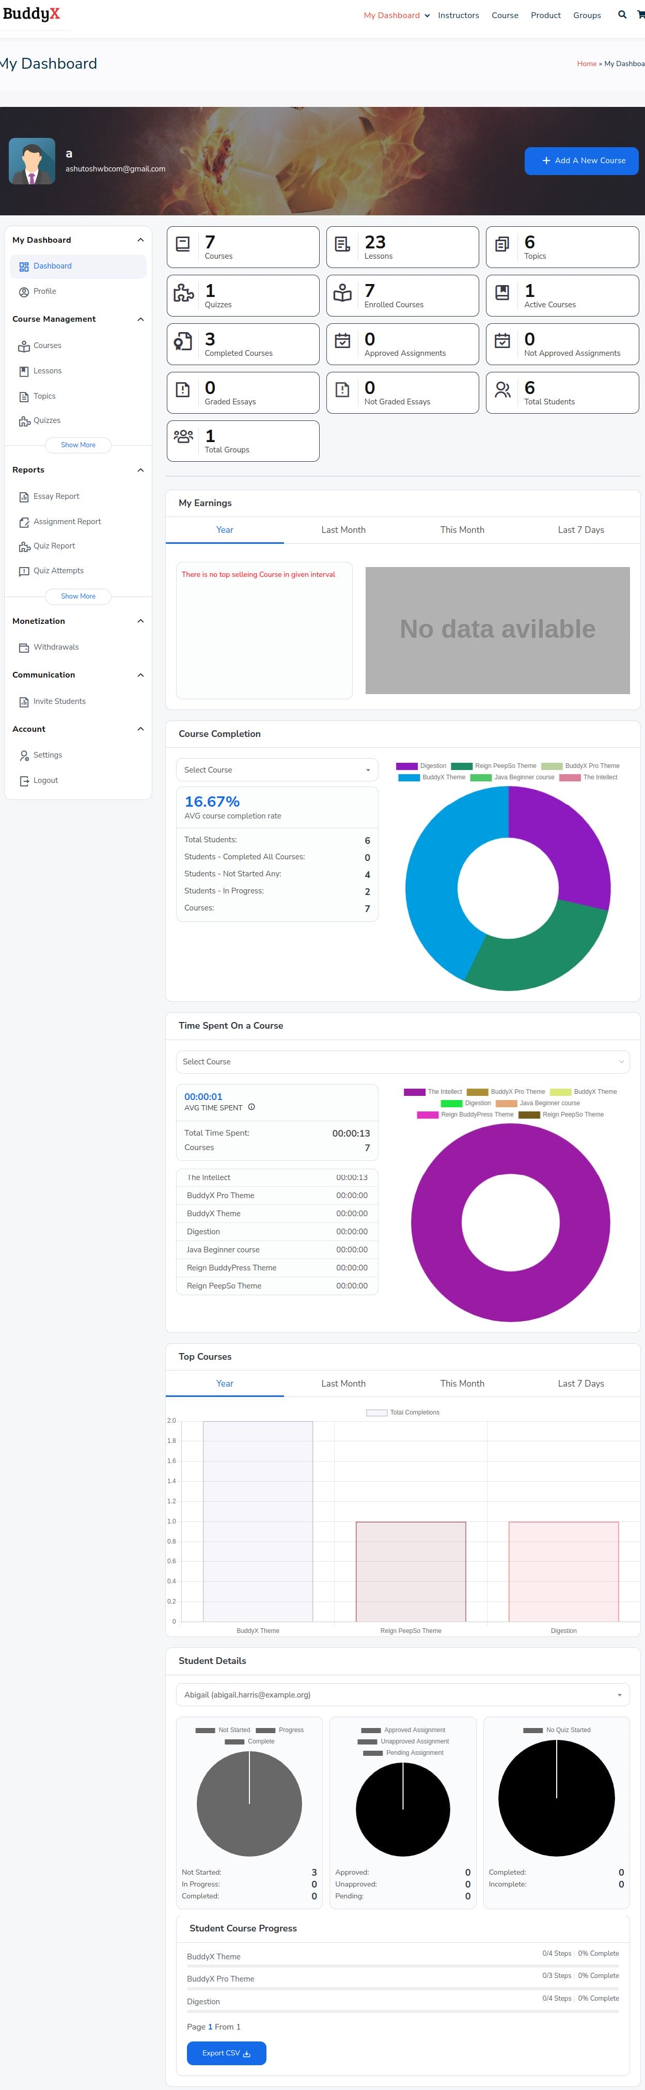Select Last 7 Days tab in Top Courses

580,1384
